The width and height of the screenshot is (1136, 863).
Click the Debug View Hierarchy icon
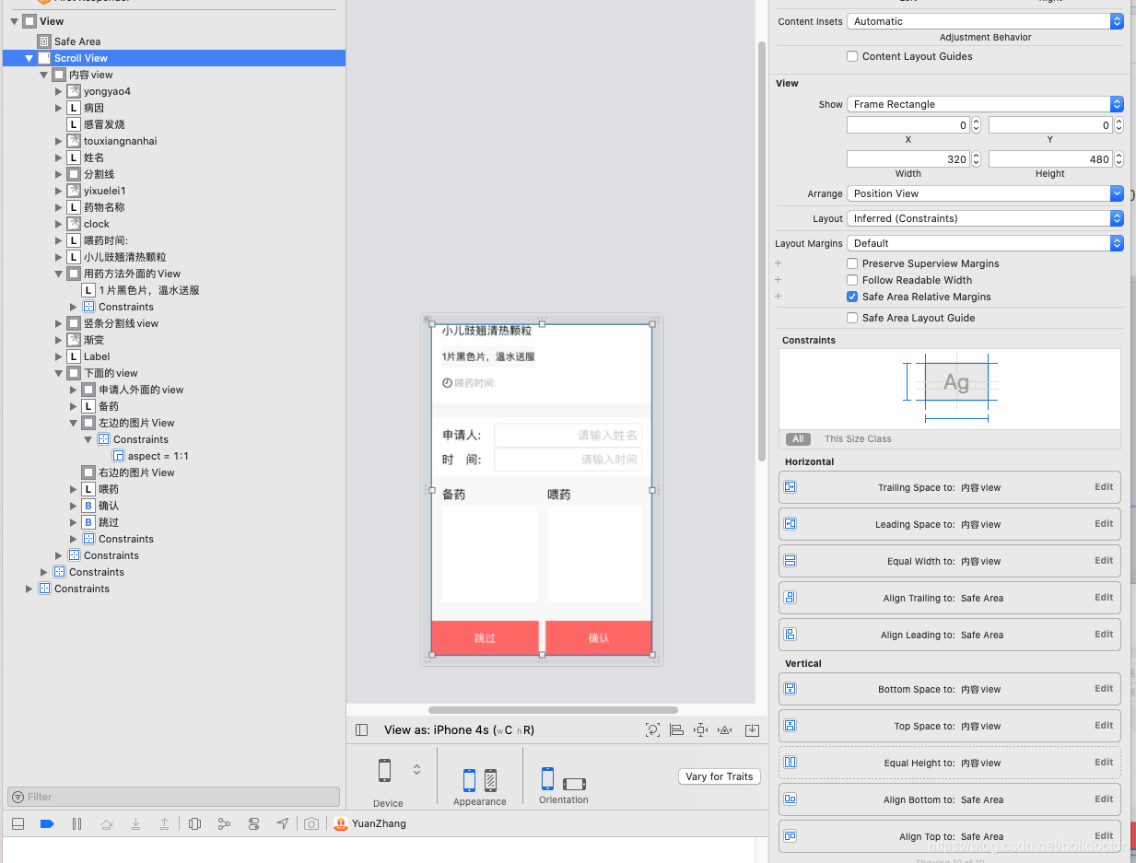pos(194,823)
